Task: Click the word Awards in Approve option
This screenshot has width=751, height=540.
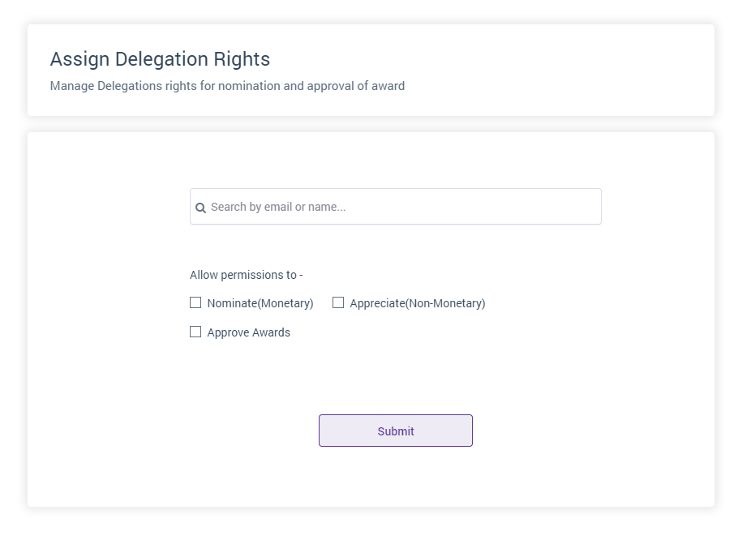Action: click(272, 332)
